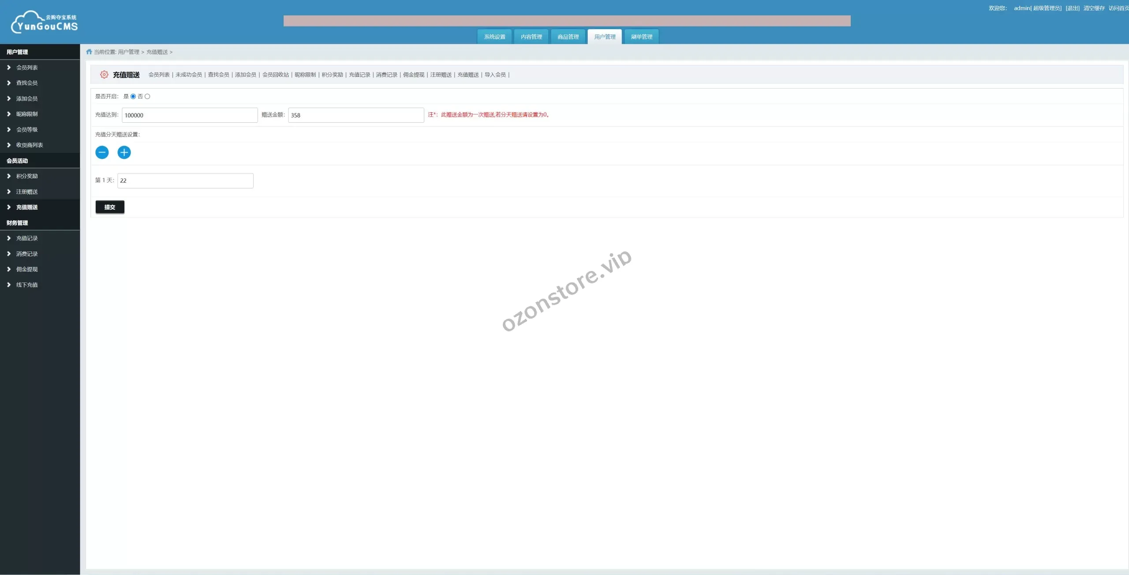Click the chevron icon beside 线下充值
The image size is (1129, 575).
(x=8, y=285)
